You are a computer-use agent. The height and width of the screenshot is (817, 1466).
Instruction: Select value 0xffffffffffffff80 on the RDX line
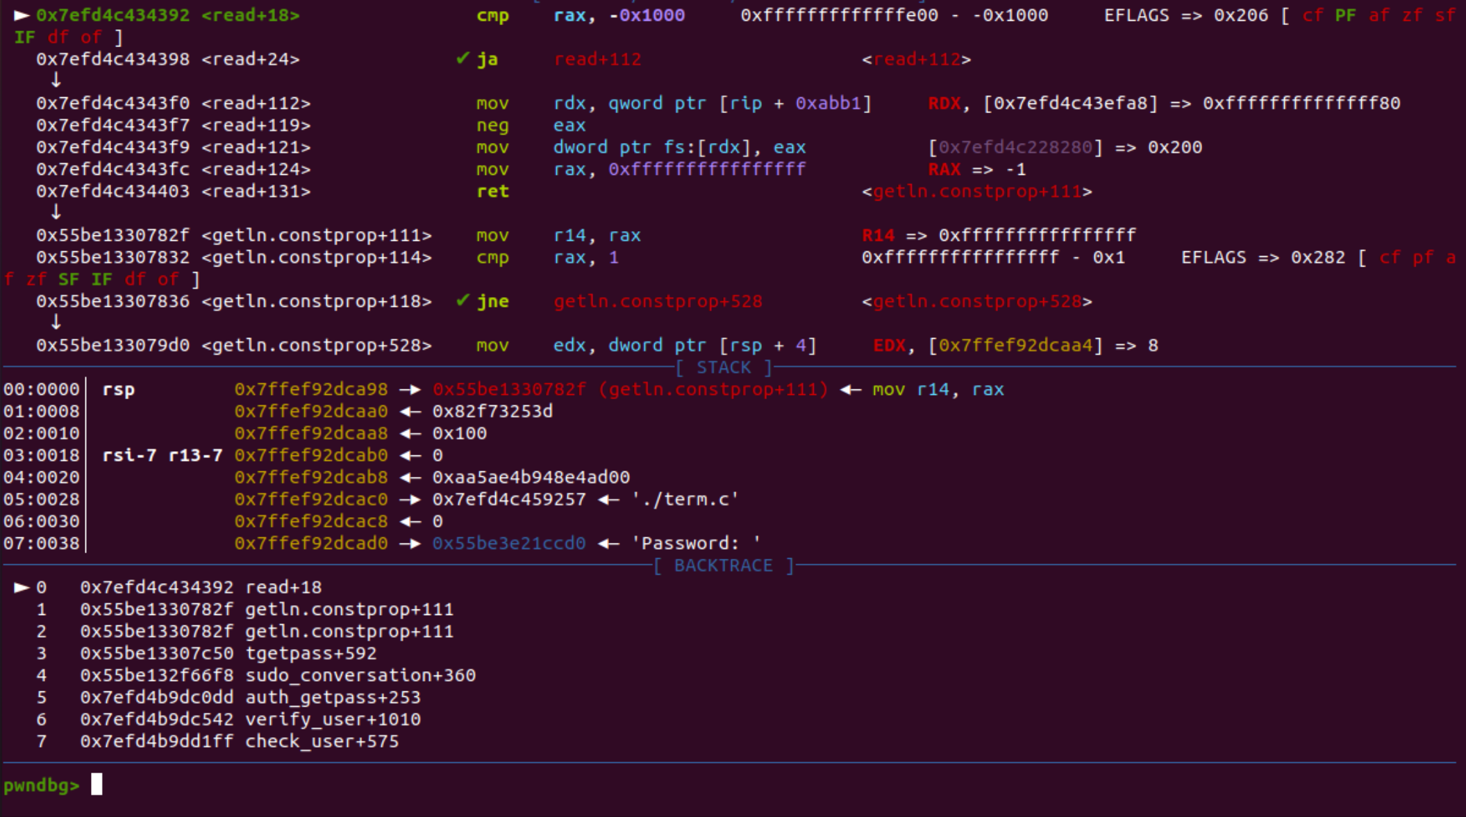pos(1301,103)
